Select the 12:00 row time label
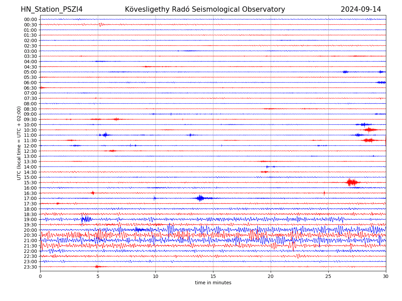This screenshot has height=301, width=402. (30, 146)
